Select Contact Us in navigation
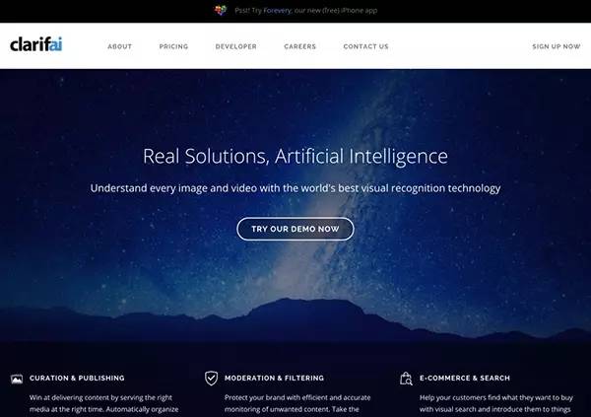591x417 pixels. click(x=365, y=46)
